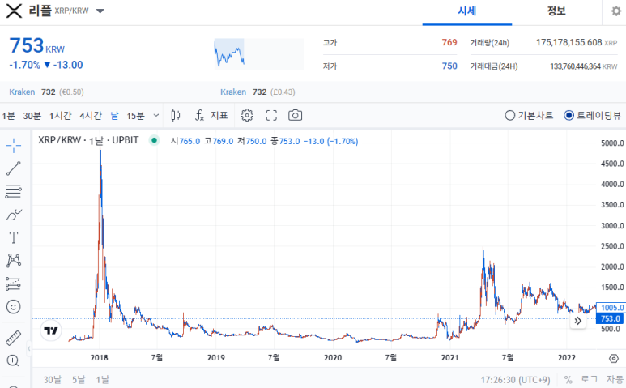The height and width of the screenshot is (388, 626).
Task: Expand the XRP/KRW market selector dropdown
Action: click(x=100, y=11)
